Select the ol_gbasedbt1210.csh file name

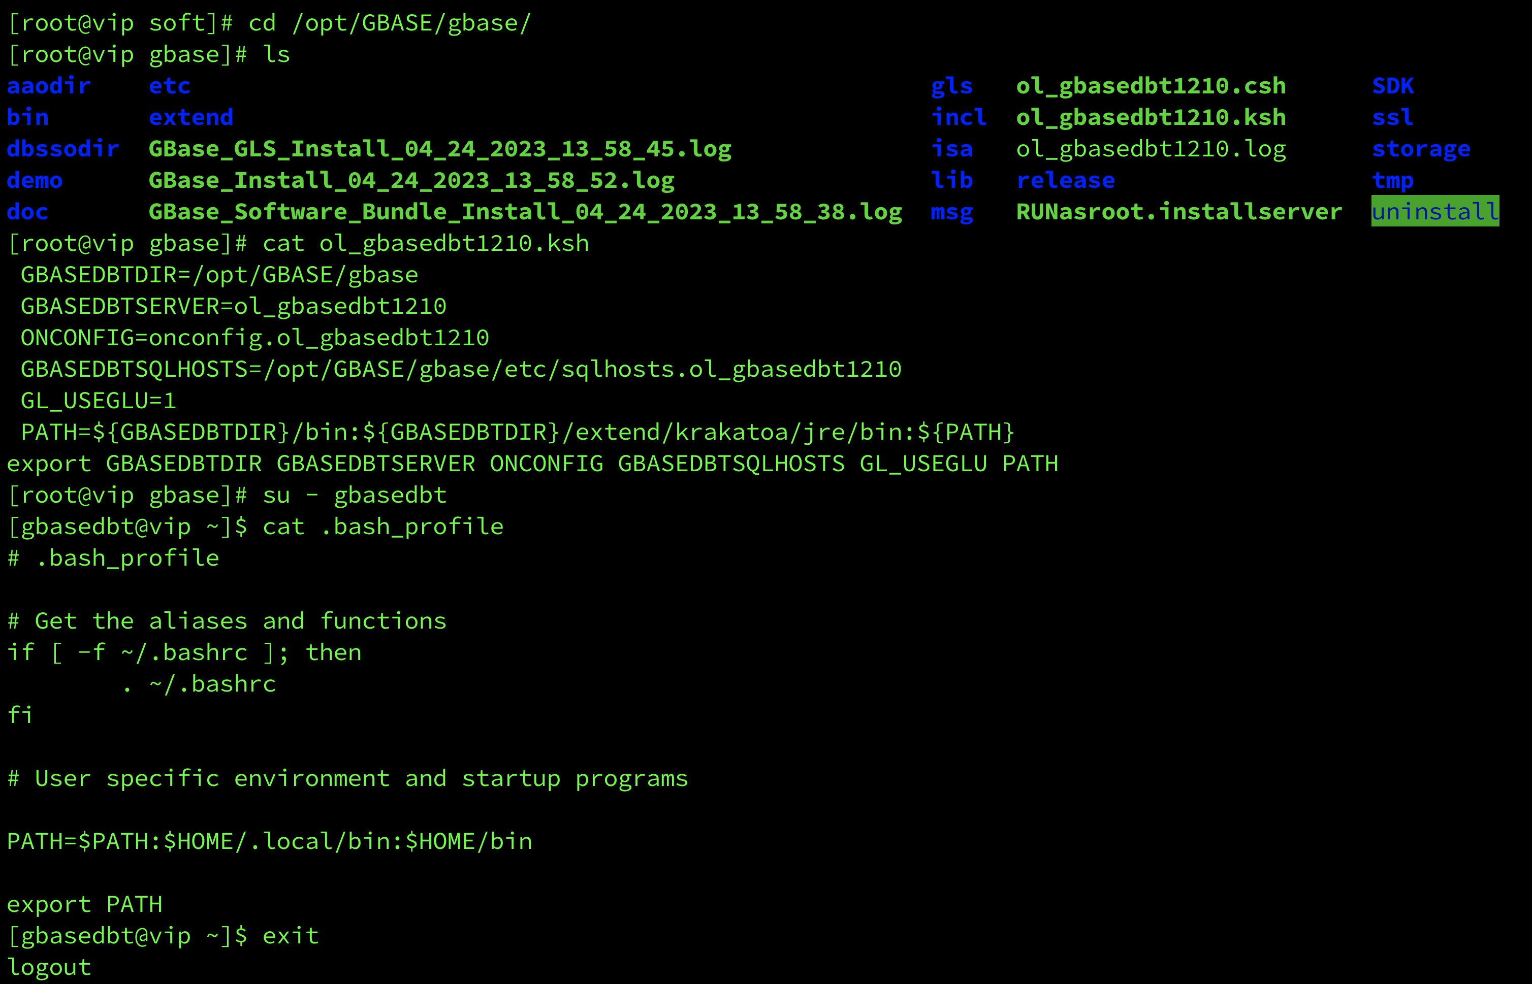tap(1151, 86)
